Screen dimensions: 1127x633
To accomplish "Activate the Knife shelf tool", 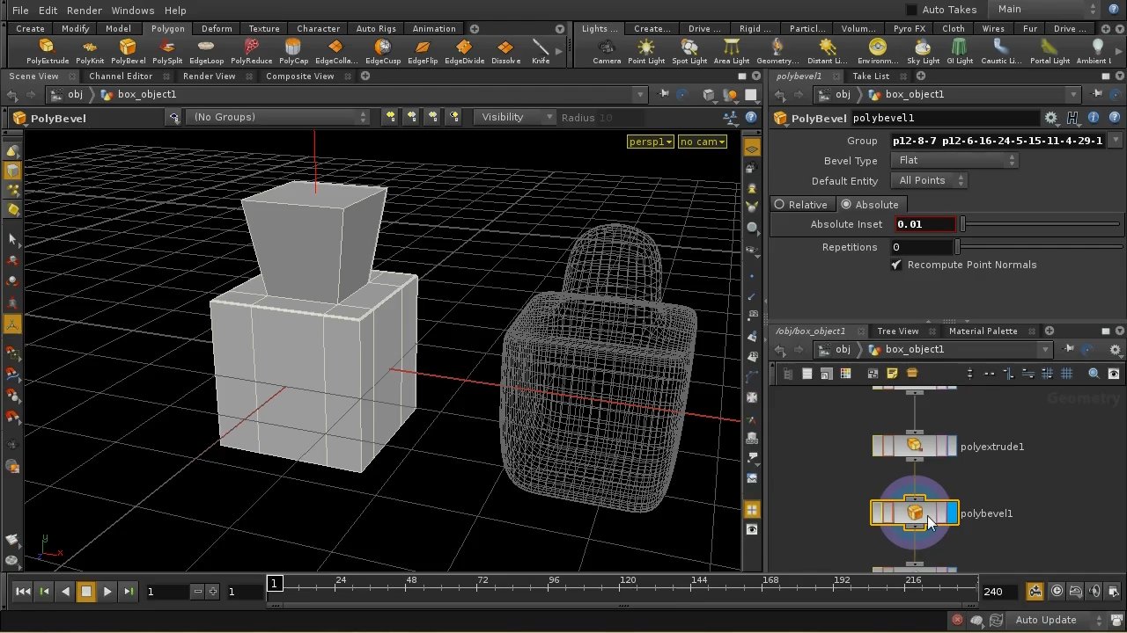I will pos(541,52).
